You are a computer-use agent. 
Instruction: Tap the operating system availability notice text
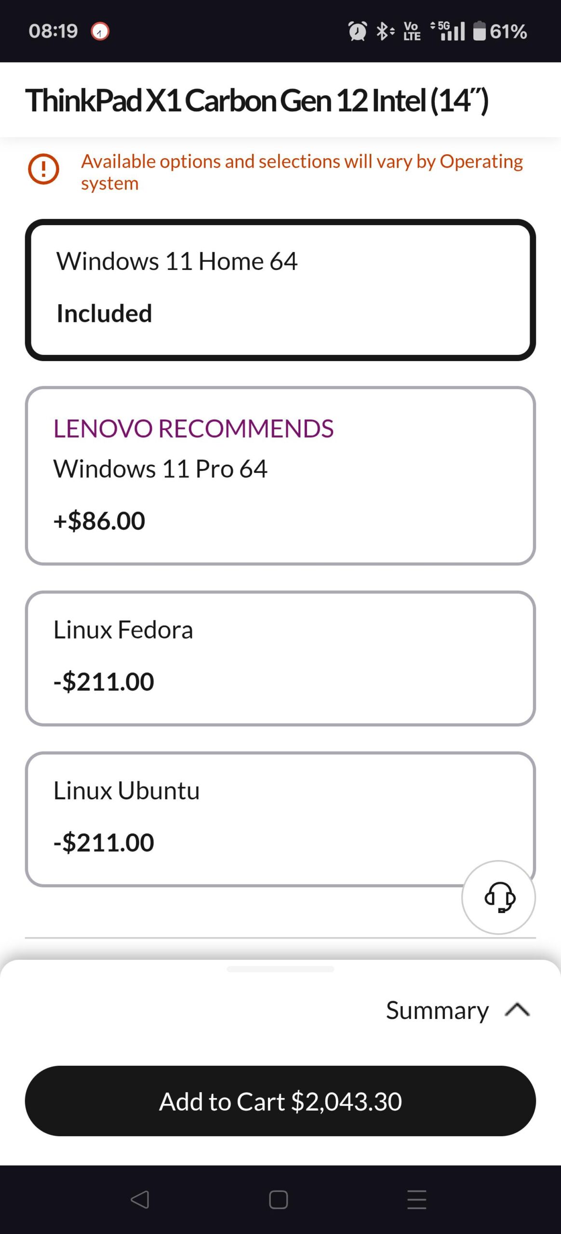tap(302, 172)
